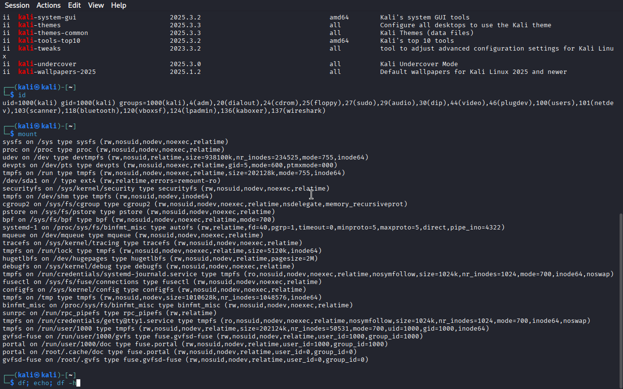Screen dimensions: 623x389
Task: Click 'portal on /root/.cache/doc' line
Action: (180, 352)
